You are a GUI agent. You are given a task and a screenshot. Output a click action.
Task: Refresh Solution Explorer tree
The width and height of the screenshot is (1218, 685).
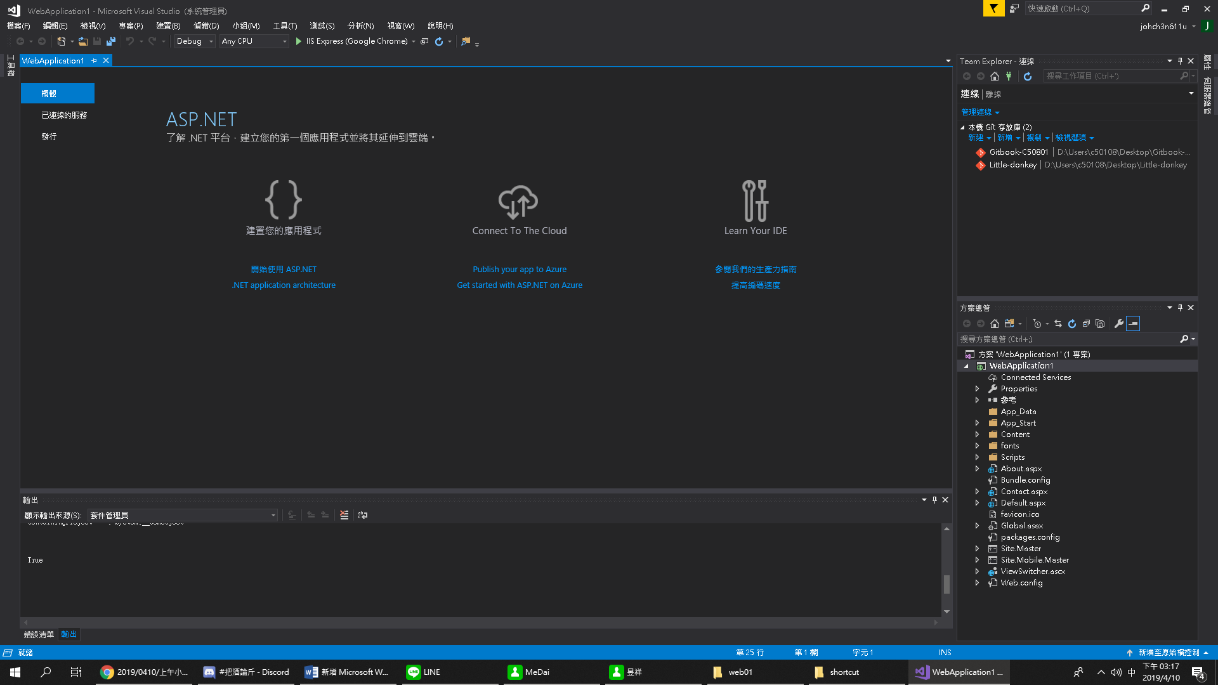[x=1072, y=323]
